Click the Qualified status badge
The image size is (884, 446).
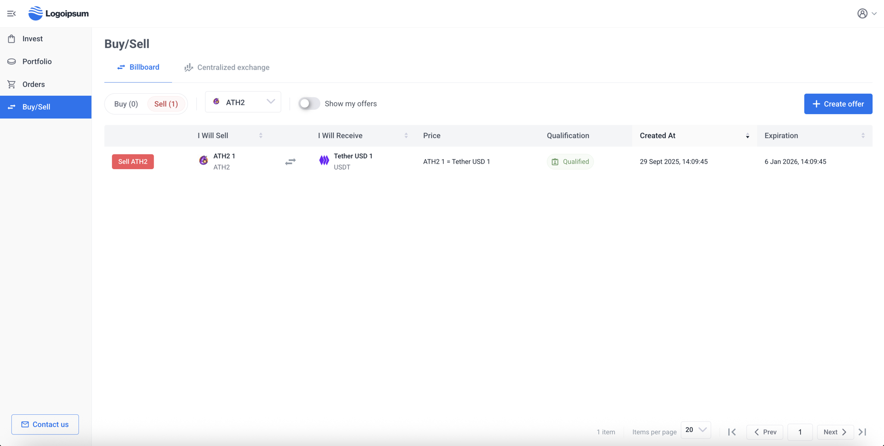pos(570,162)
